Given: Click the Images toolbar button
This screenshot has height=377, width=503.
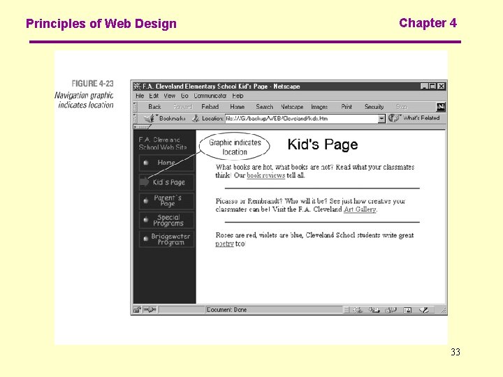Looking at the screenshot, I should pos(319,107).
